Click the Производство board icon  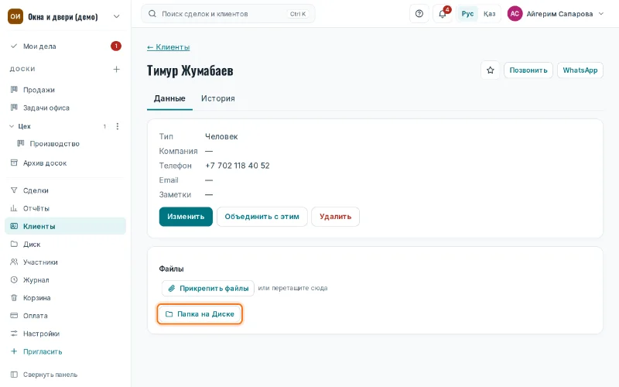(x=21, y=143)
